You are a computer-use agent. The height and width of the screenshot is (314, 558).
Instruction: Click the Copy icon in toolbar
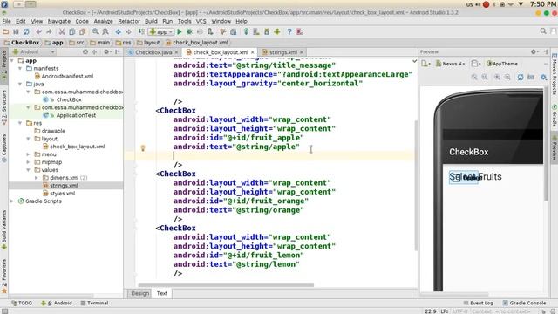pos(71,31)
